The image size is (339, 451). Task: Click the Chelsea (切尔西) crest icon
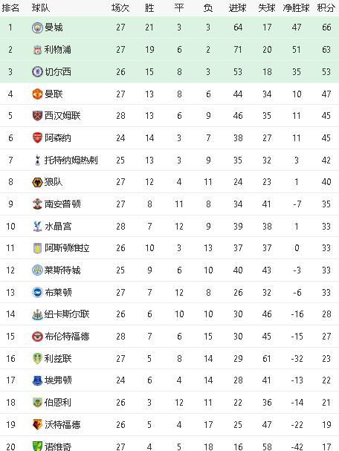37,72
